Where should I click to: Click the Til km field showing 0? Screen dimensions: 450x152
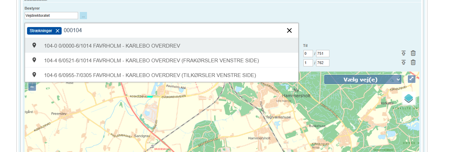[308, 53]
